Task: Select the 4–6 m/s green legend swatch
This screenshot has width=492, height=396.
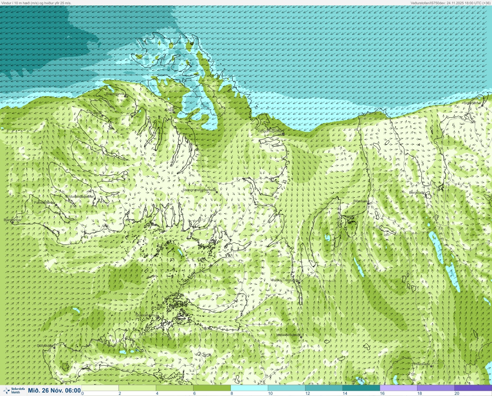Action: (x=175, y=388)
